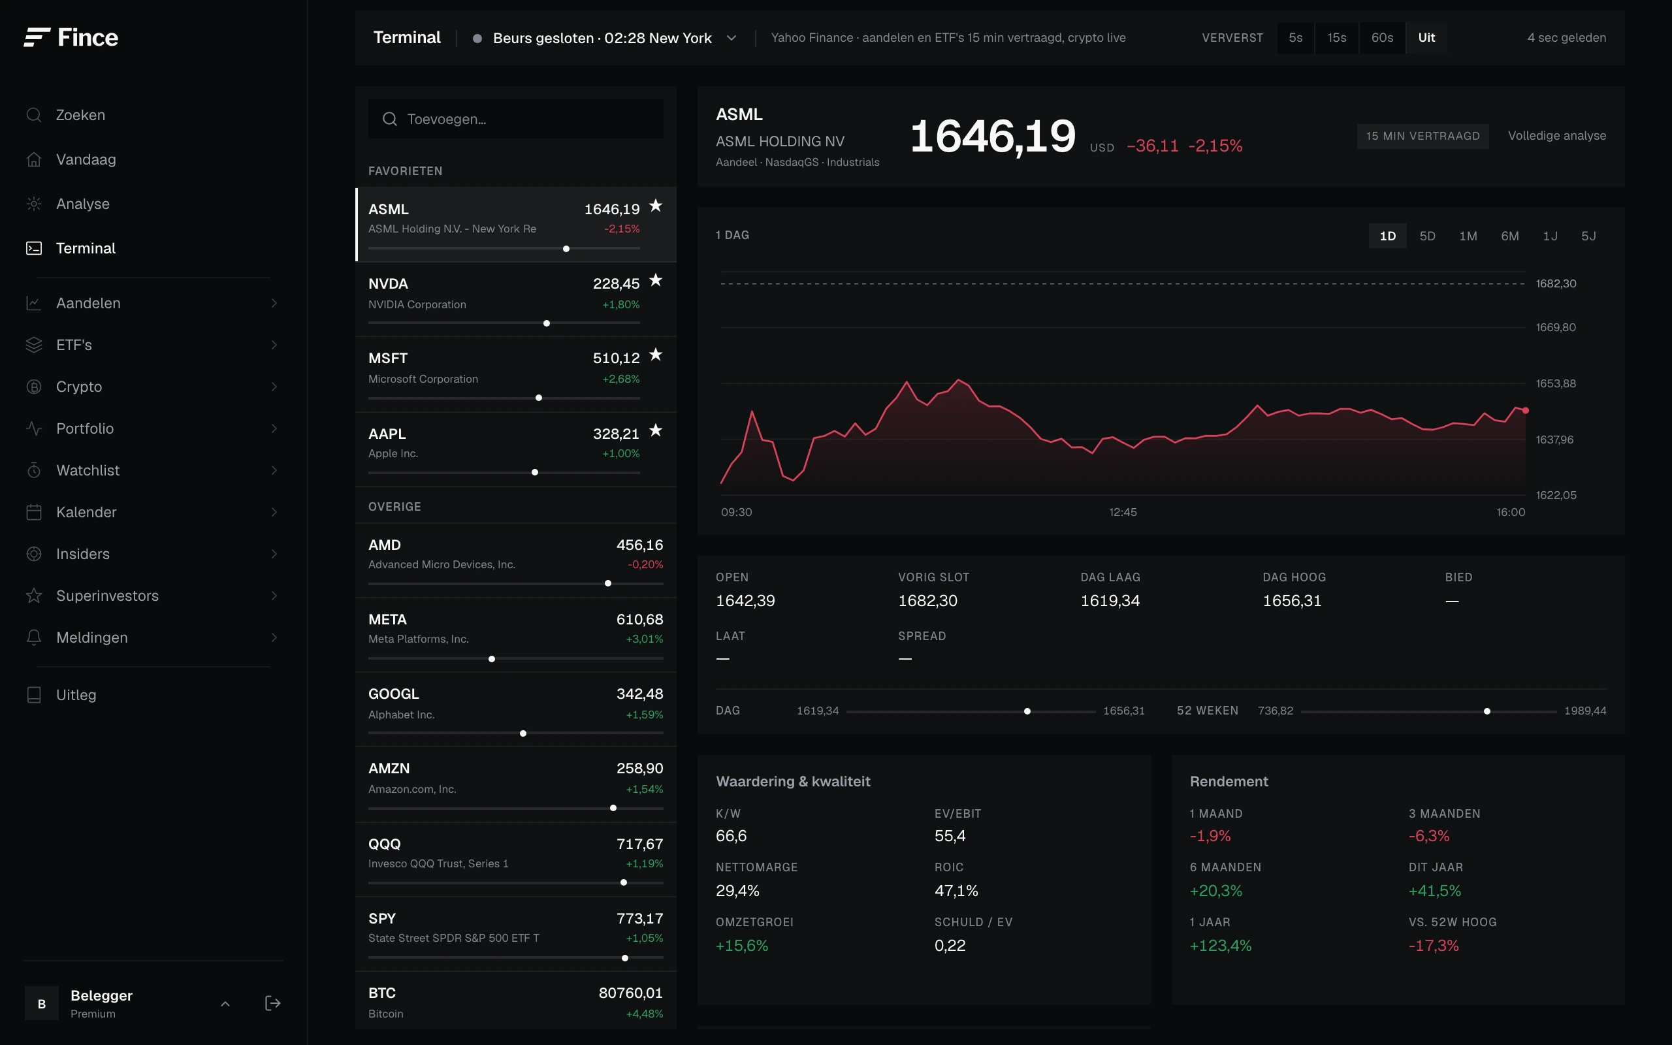Screen dimensions: 1672x1045
Task: Turn auto refresh Uit
Action: [1426, 37]
